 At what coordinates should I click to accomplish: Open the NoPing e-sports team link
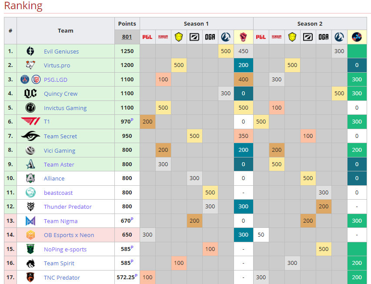click(65, 250)
